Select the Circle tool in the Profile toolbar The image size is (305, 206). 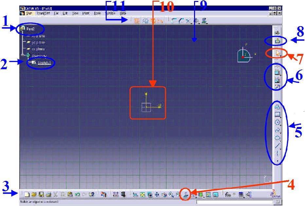coord(277,122)
